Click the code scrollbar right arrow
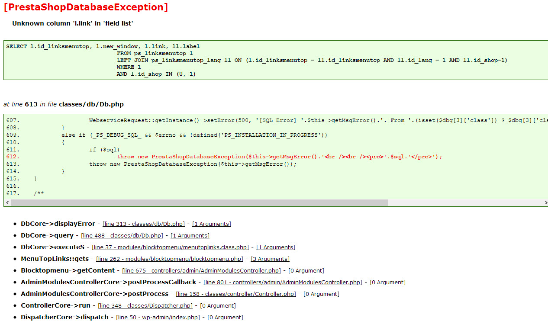The height and width of the screenshot is (321, 548). tap(546, 203)
